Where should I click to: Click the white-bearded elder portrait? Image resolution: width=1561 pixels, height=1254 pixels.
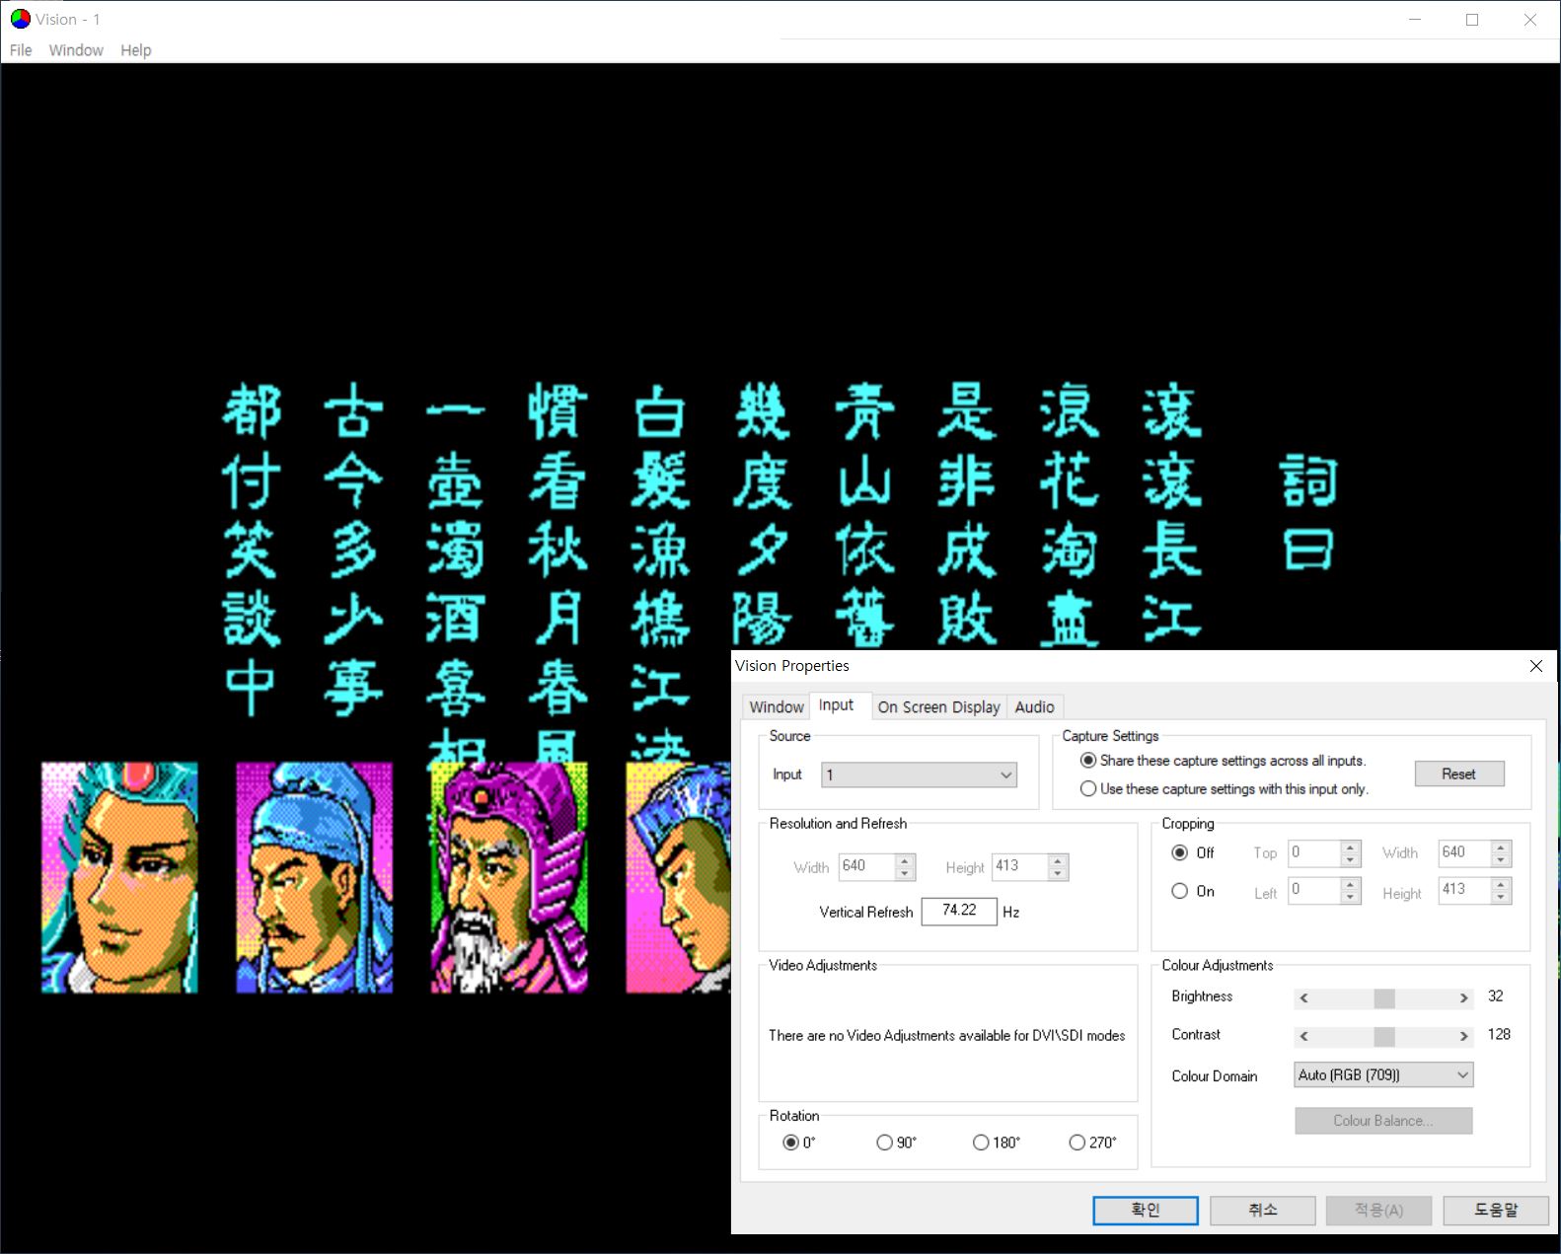click(509, 877)
